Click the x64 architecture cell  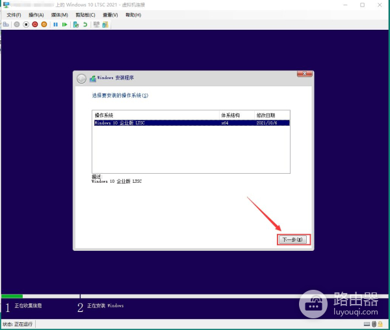(x=225, y=123)
